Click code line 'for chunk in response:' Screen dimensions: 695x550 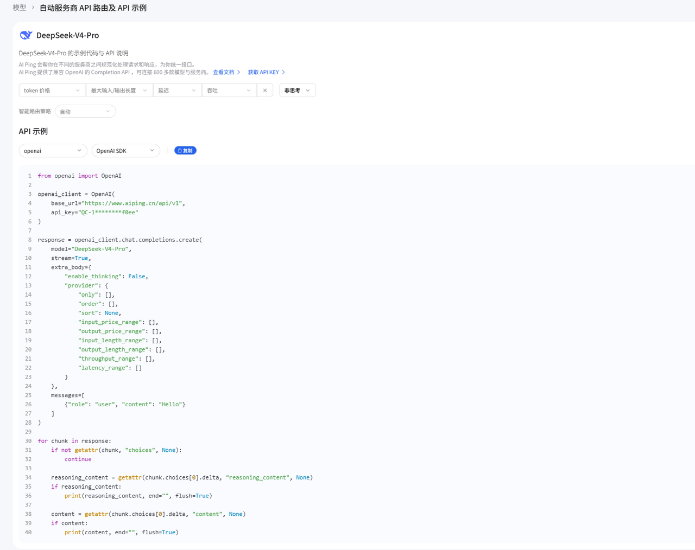coord(74,441)
